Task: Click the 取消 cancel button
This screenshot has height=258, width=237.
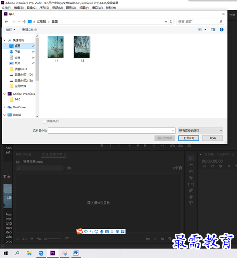Action: (x=212, y=138)
